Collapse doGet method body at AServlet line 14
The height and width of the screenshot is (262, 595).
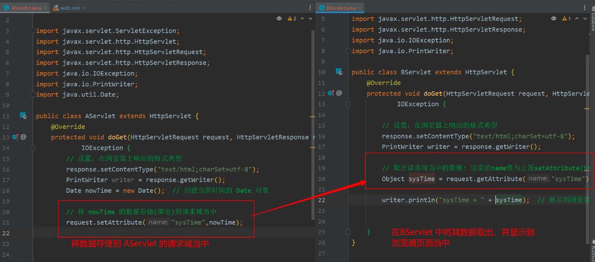tap(33, 148)
